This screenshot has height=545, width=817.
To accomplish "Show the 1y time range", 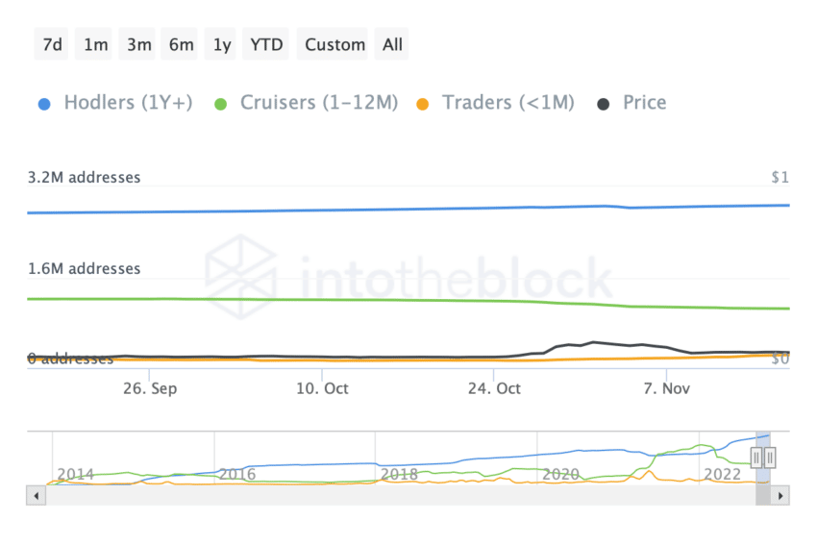I will (x=222, y=44).
